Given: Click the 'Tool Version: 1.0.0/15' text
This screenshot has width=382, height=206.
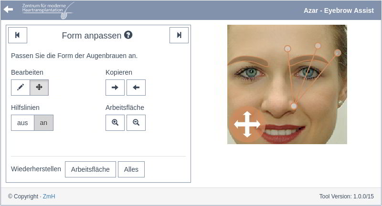Looking at the screenshot, I should coord(347,196).
